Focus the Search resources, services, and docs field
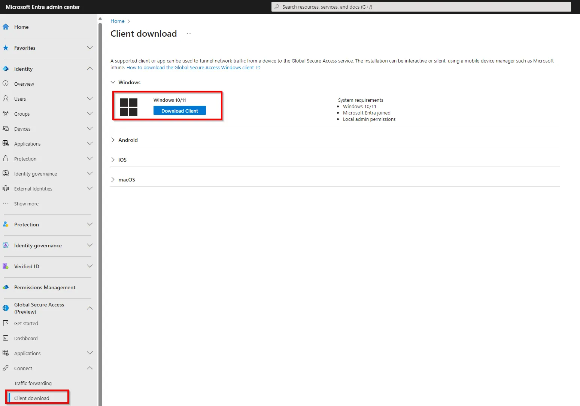The height and width of the screenshot is (406, 580). [421, 7]
